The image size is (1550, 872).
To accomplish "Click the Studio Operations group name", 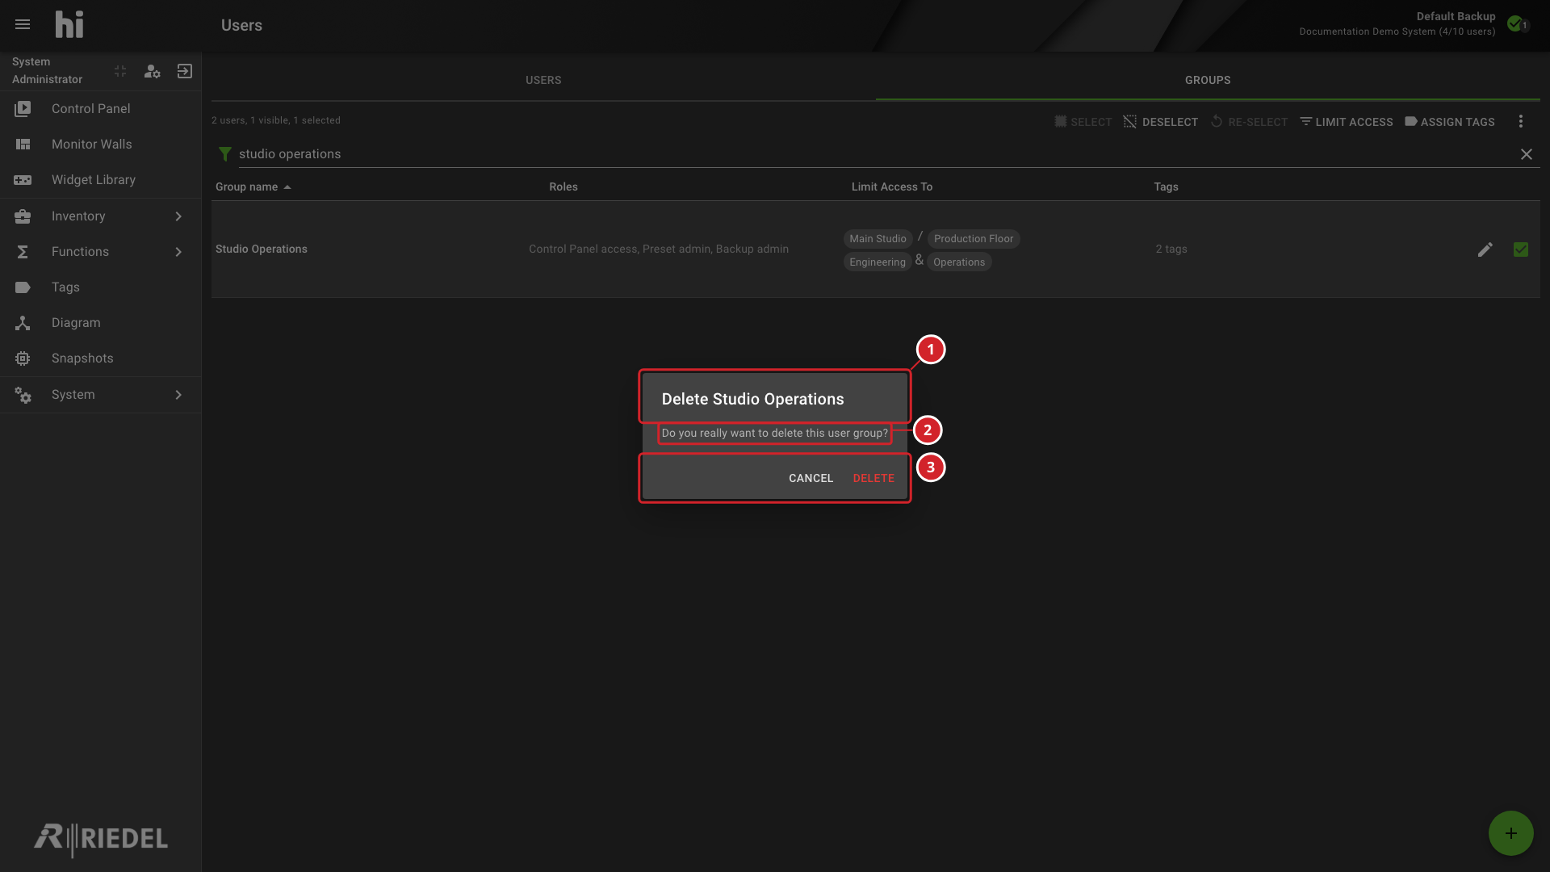I will (262, 249).
